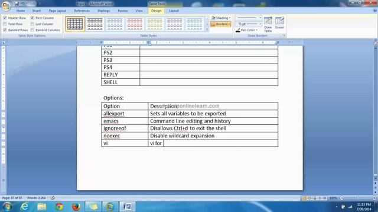Viewport: 378px width, 212px height.
Task: Open Sticky Notes in taskbar
Action: tap(93, 207)
